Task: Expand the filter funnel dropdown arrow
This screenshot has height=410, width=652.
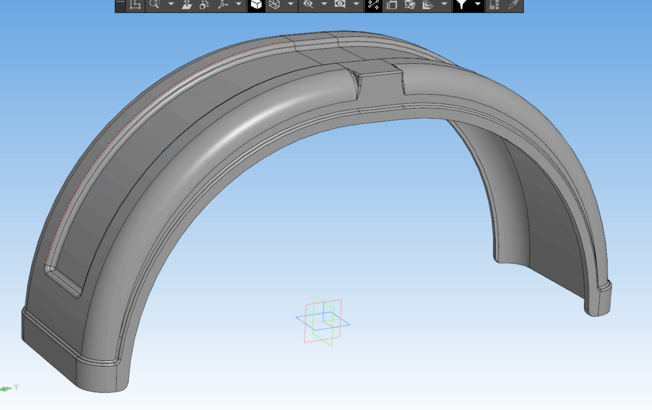Action: 478,5
